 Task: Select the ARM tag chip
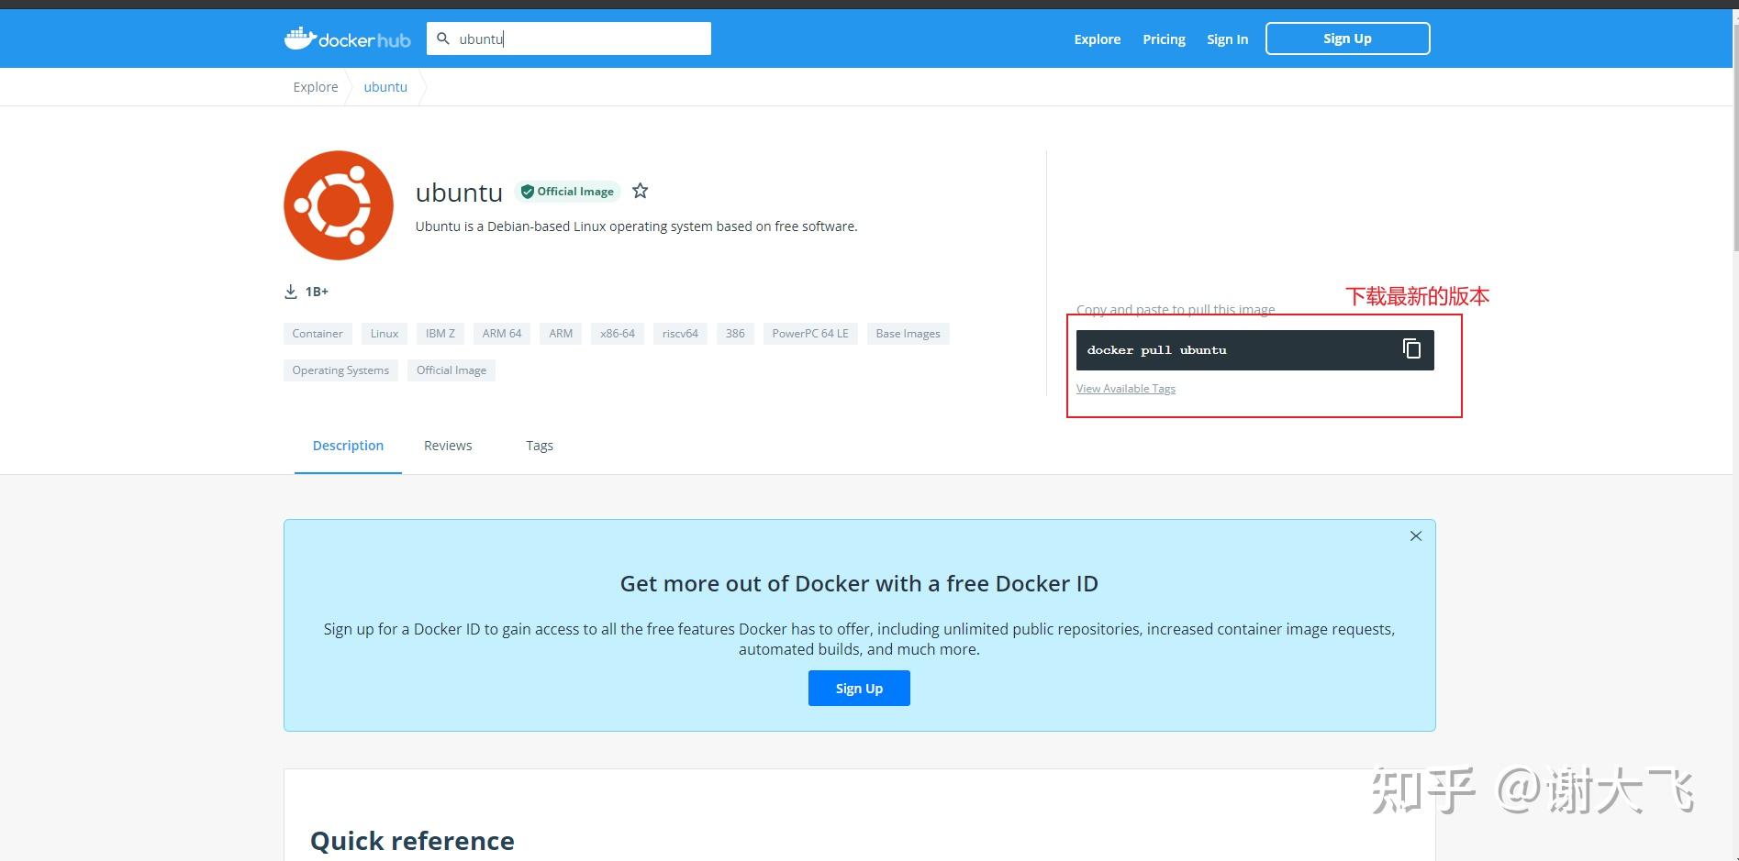[x=561, y=334]
